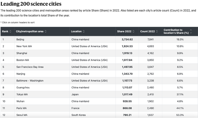This screenshot has height=118, width=198.
Task: Select South Korea location cell
Action: (x=78, y=115)
